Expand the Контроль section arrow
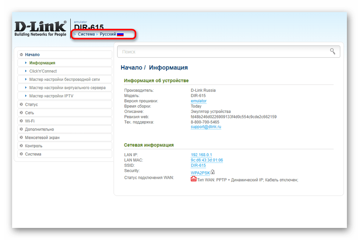 [x=21, y=146]
